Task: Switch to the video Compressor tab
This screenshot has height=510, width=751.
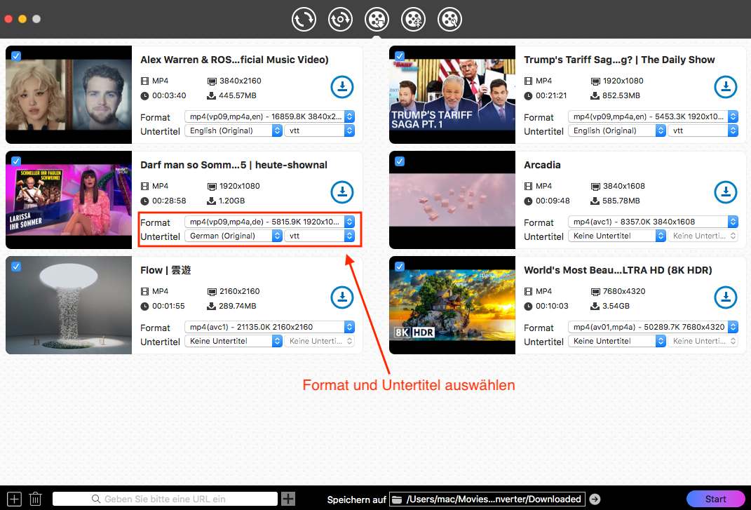Action: coord(414,19)
